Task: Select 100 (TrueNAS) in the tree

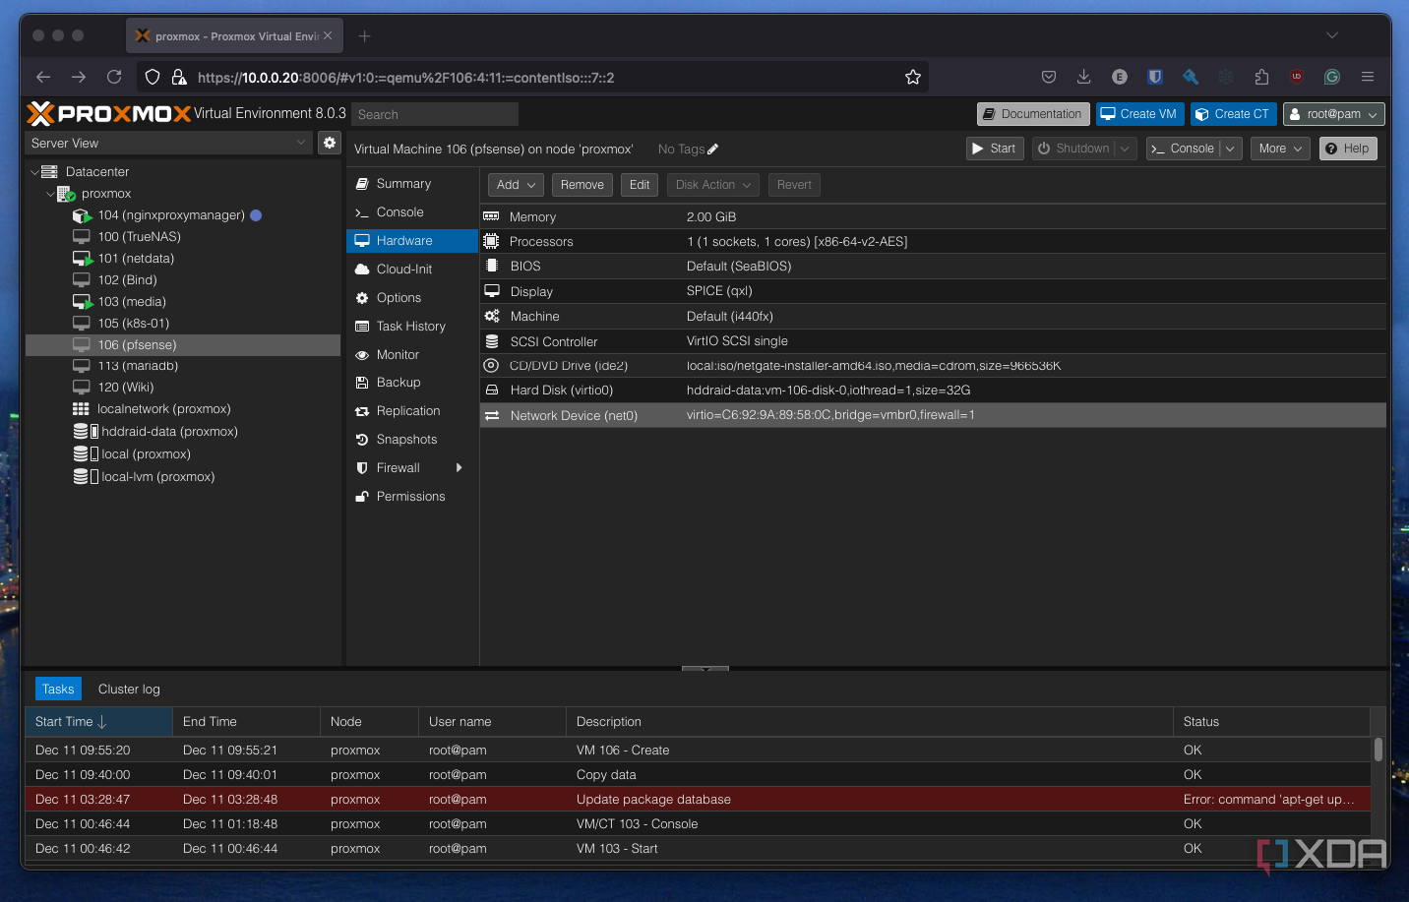Action: click(139, 237)
